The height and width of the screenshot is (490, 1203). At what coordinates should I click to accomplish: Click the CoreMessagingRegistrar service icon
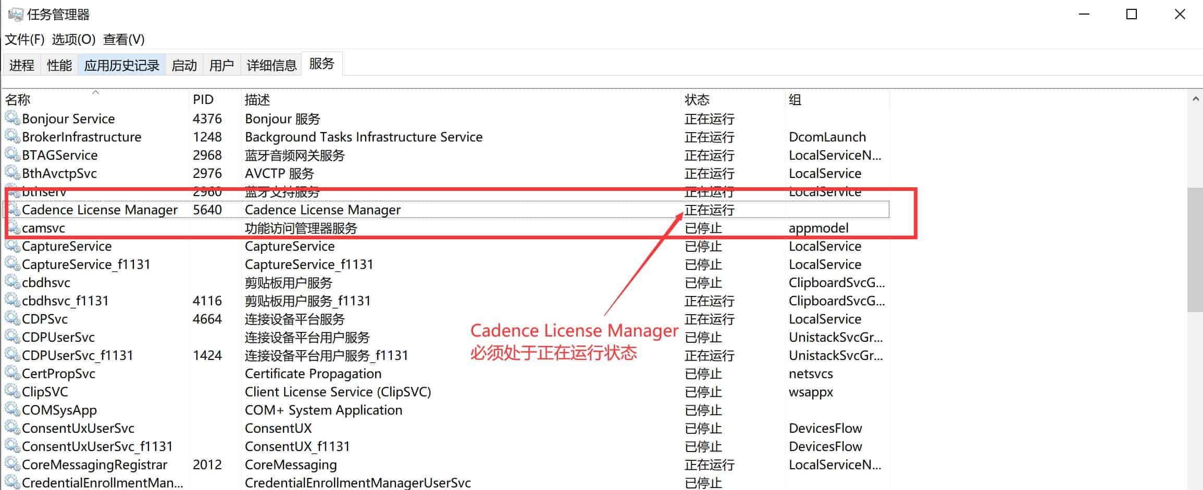(x=13, y=464)
